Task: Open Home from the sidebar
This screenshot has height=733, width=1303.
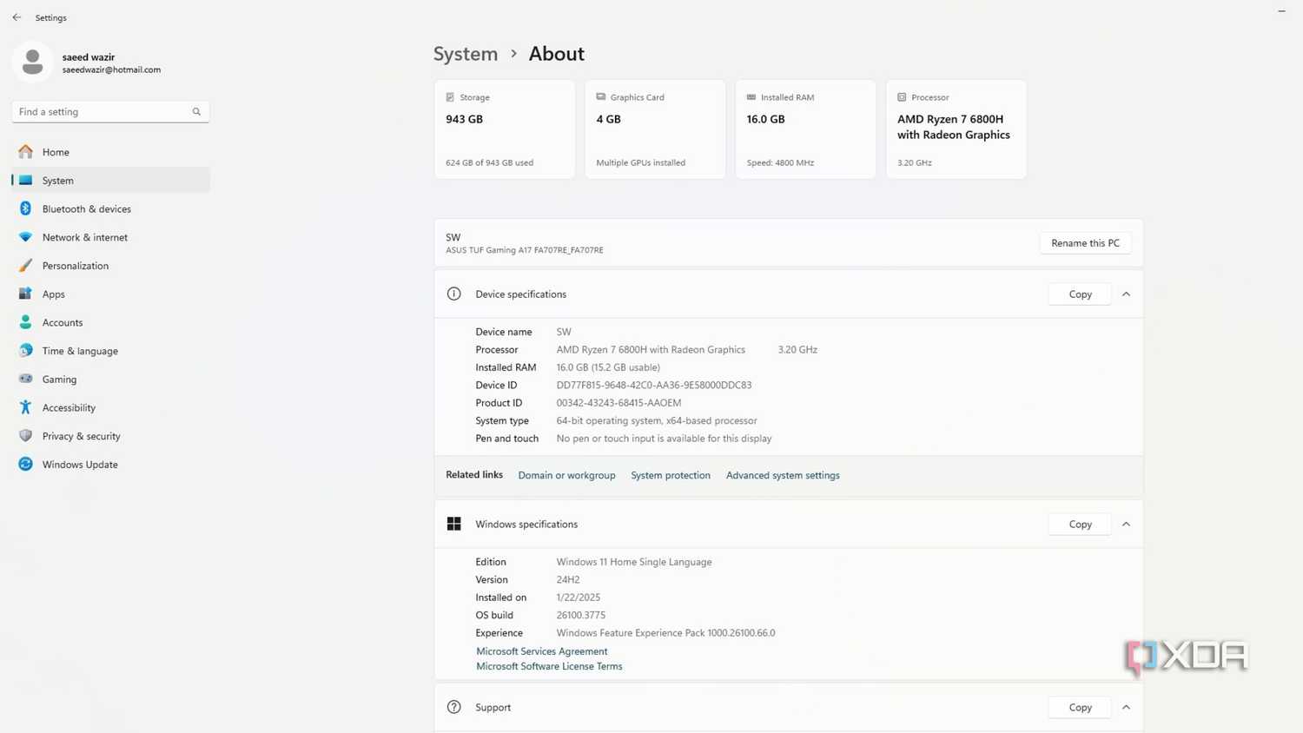Action: 110,152
